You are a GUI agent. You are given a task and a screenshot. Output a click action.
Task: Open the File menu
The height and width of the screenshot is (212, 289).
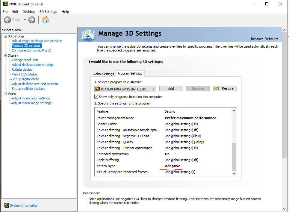click(x=5, y=12)
